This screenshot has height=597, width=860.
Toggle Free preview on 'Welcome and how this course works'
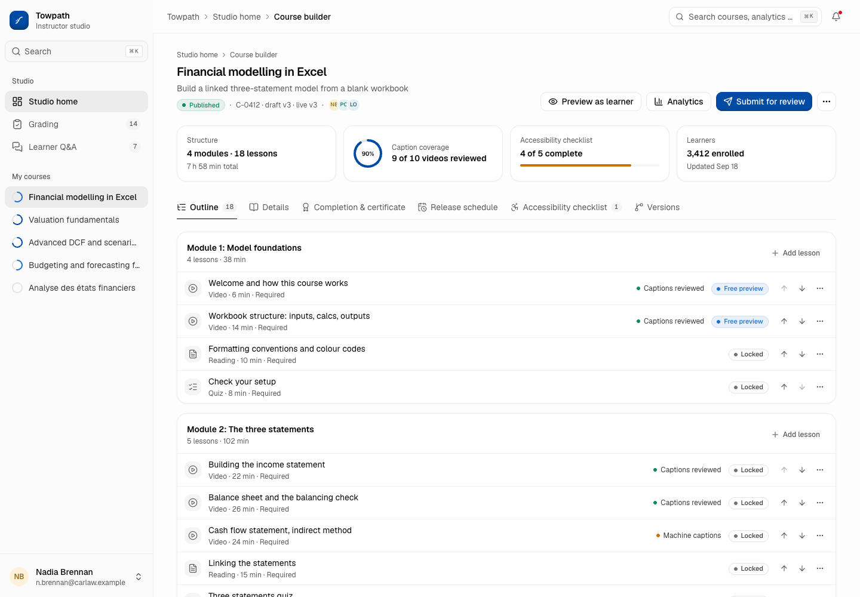tap(740, 288)
